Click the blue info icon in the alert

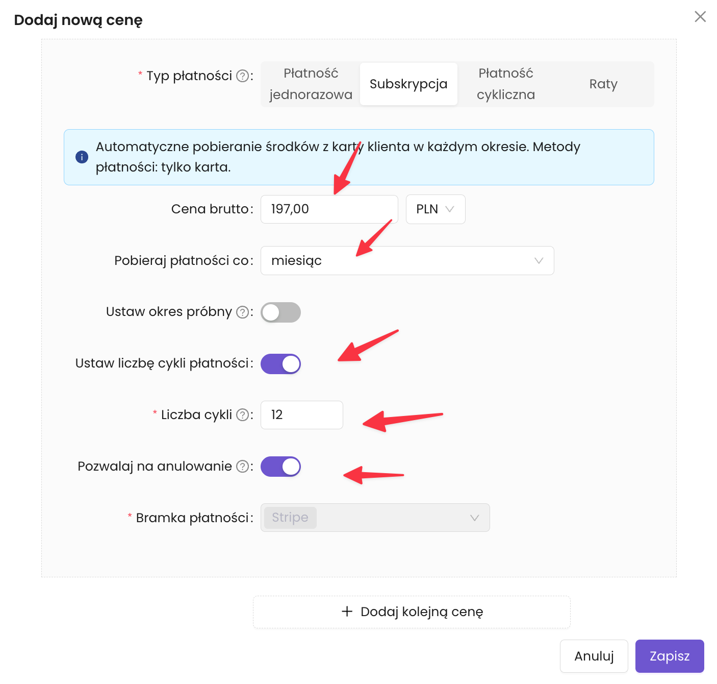(x=82, y=157)
